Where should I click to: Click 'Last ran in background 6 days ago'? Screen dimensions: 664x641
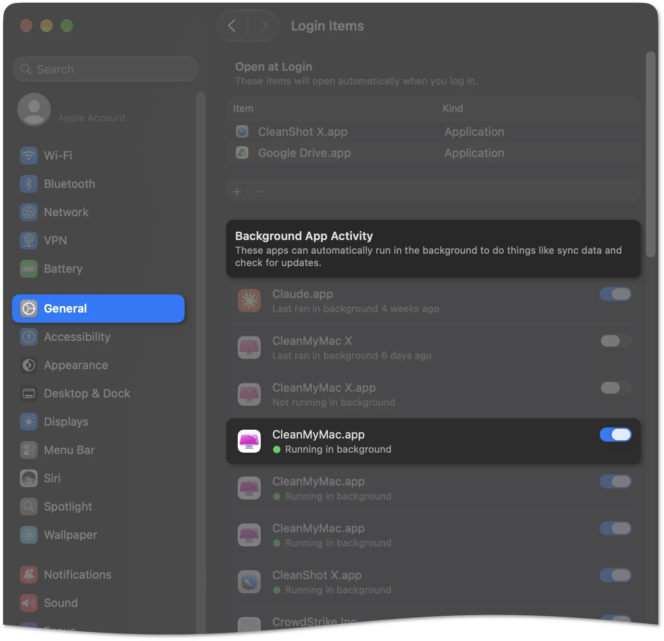(x=352, y=356)
